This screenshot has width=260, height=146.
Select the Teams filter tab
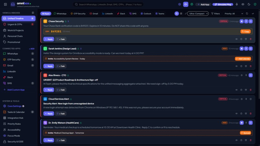(160, 14)
